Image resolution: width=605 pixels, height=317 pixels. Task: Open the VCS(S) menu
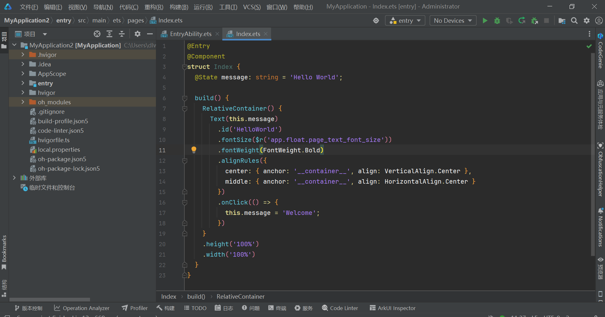coord(252,7)
